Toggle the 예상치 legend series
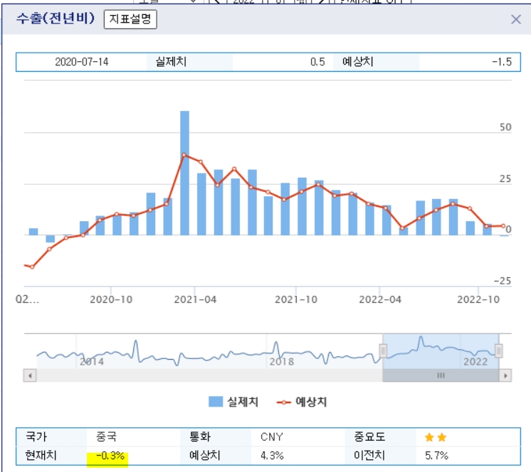531x472 pixels. tap(302, 402)
